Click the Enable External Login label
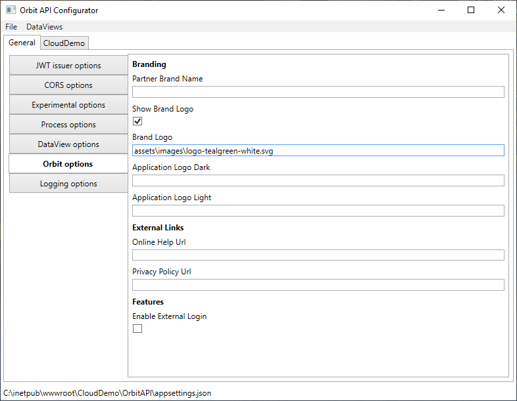This screenshot has width=517, height=401. [170, 316]
